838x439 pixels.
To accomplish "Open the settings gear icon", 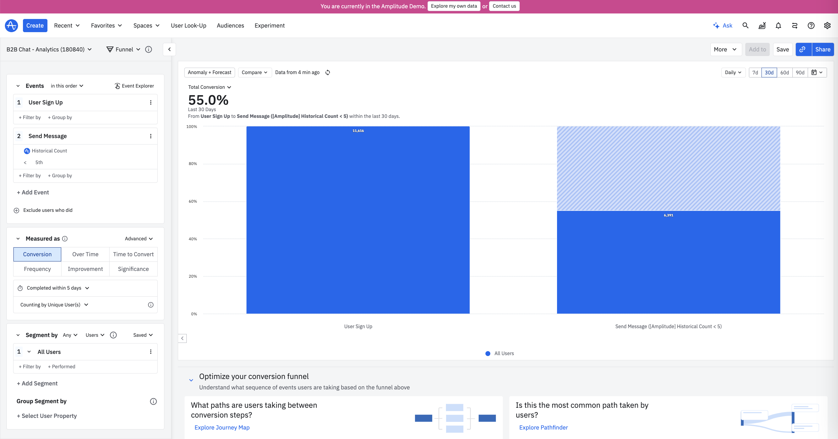I will coord(827,25).
